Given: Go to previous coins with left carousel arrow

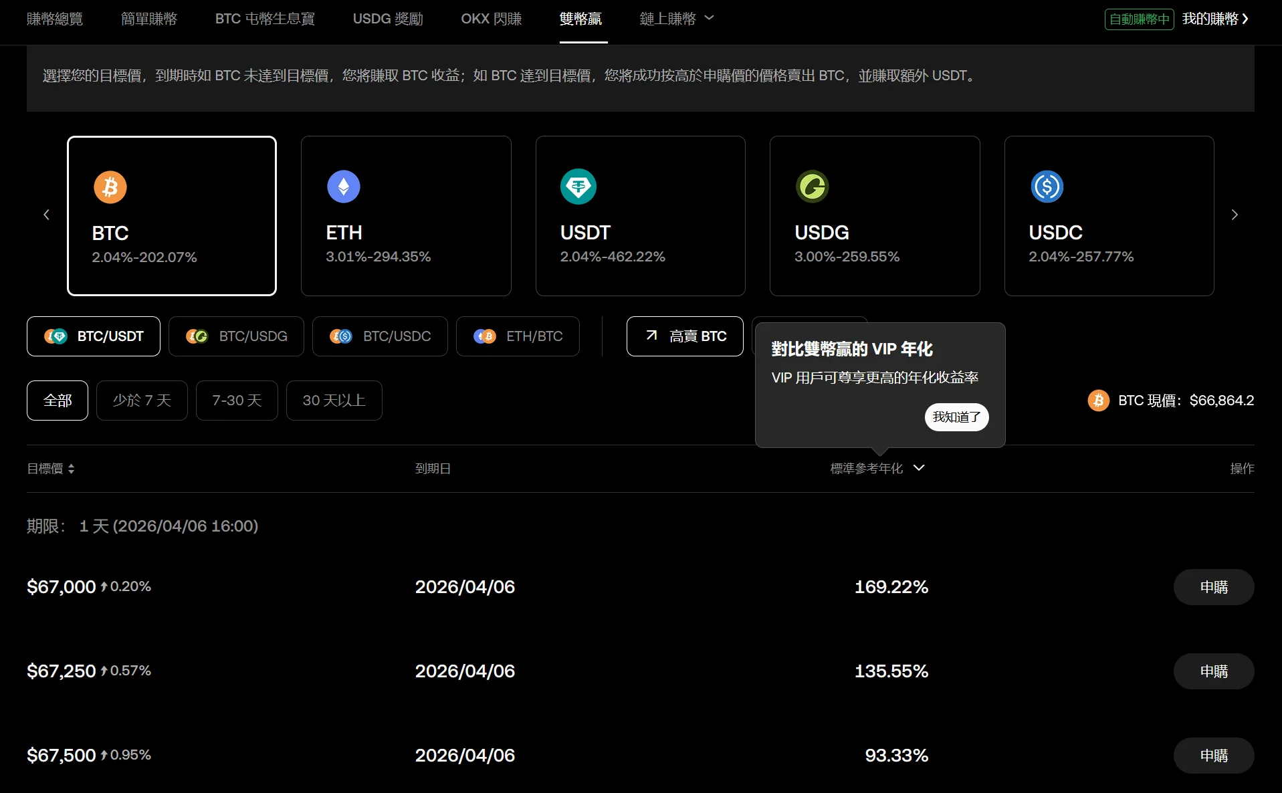Looking at the screenshot, I should point(46,215).
